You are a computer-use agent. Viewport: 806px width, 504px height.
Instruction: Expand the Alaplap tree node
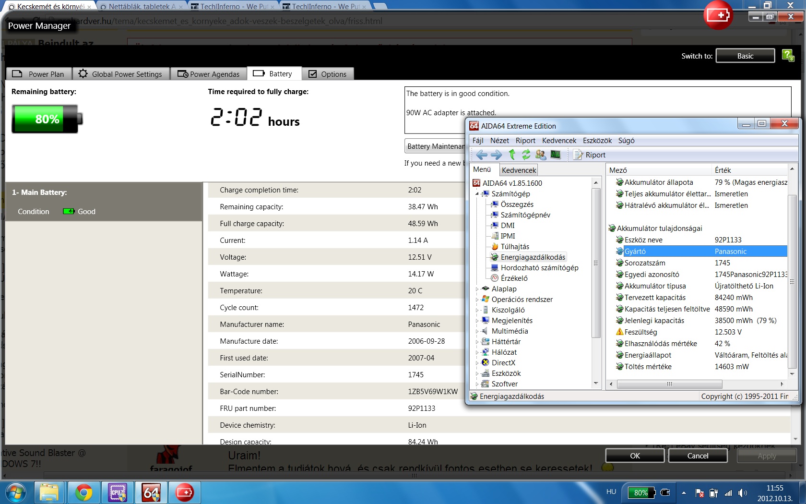coord(477,289)
